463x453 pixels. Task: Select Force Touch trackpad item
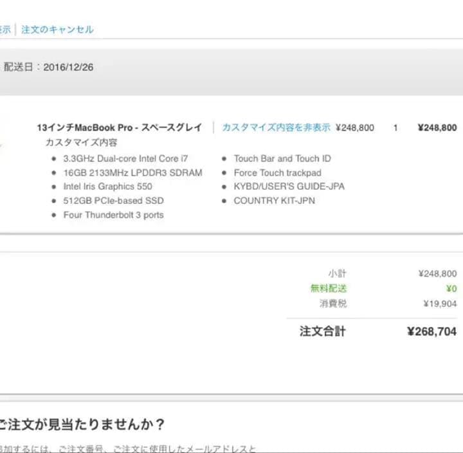[x=278, y=172]
